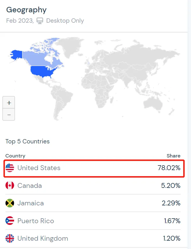The width and height of the screenshot is (191, 249).
Task: Click the 78.02% share value
Action: pyautogui.click(x=169, y=168)
